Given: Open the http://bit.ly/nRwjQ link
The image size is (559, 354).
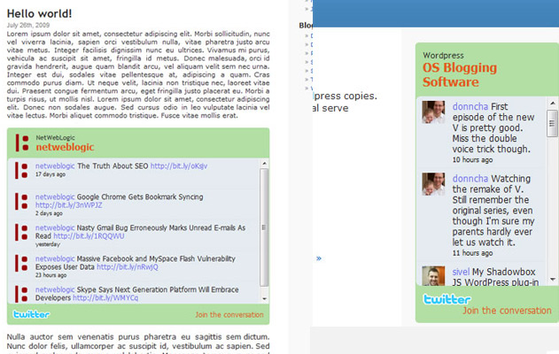Looking at the screenshot, I should click(x=128, y=267).
